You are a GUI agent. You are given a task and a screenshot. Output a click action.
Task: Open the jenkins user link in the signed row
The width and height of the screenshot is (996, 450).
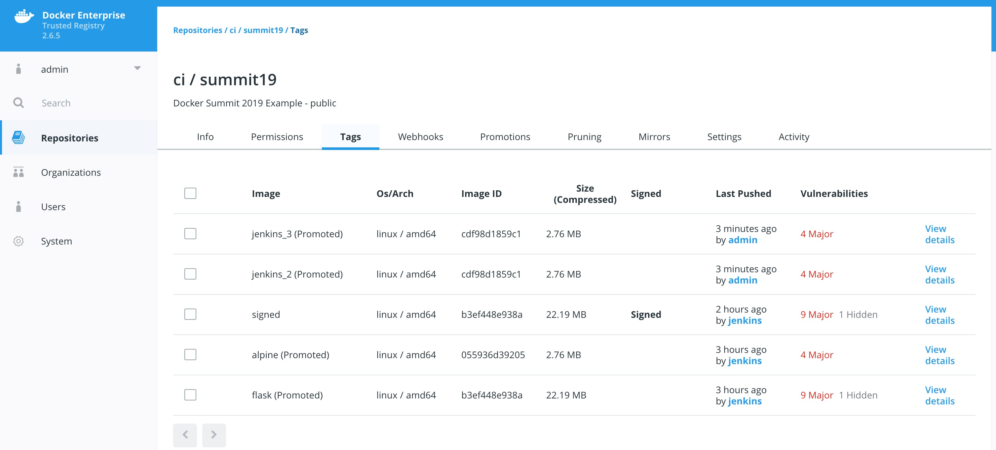point(745,320)
